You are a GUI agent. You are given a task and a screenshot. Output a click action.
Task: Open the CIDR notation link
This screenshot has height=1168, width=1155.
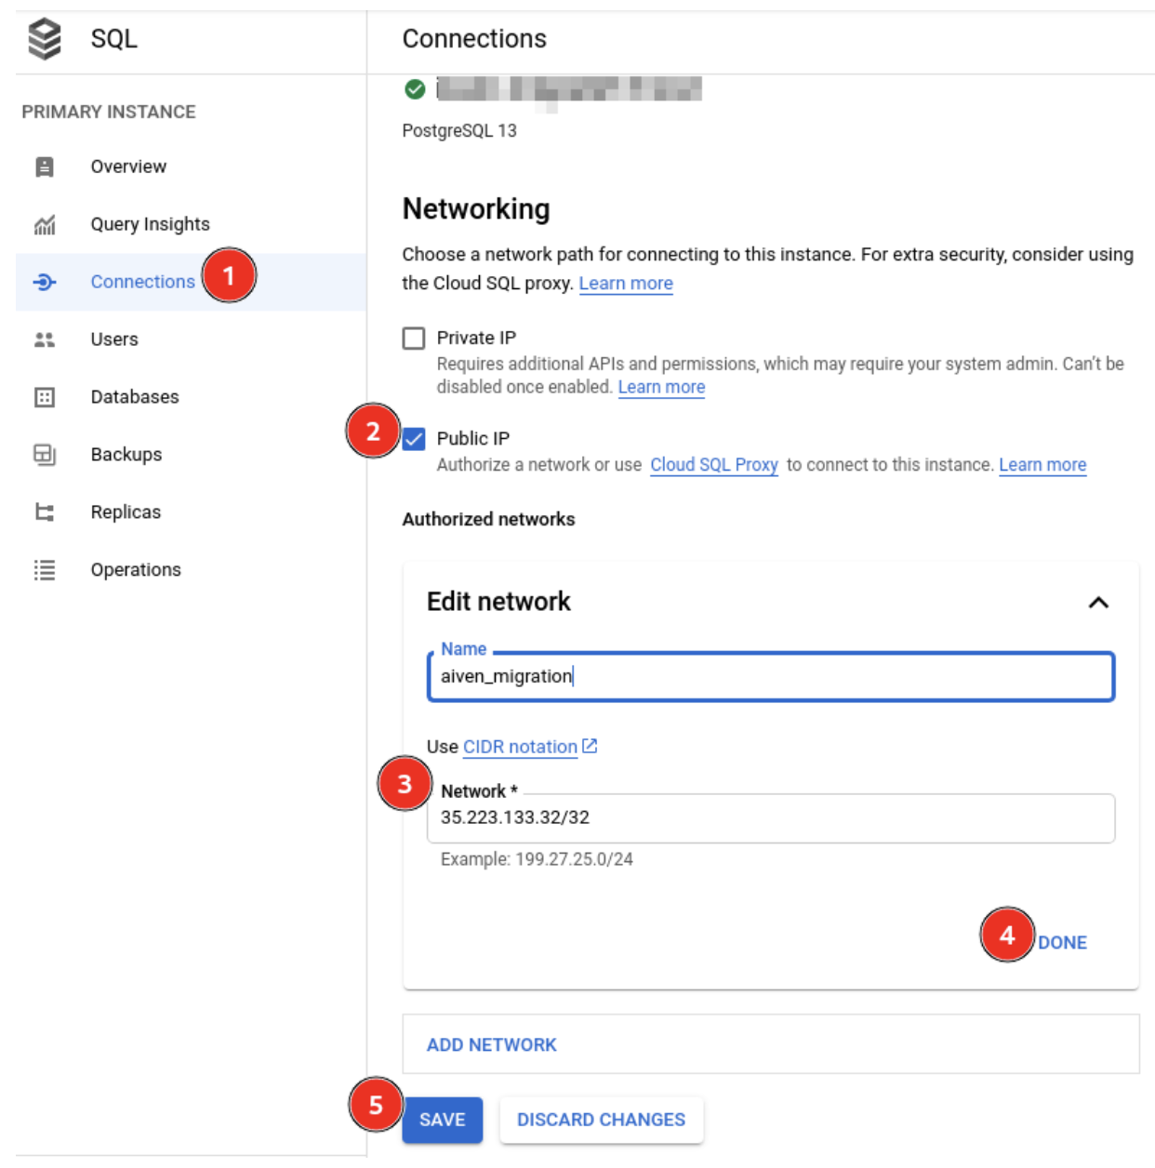[x=520, y=746]
